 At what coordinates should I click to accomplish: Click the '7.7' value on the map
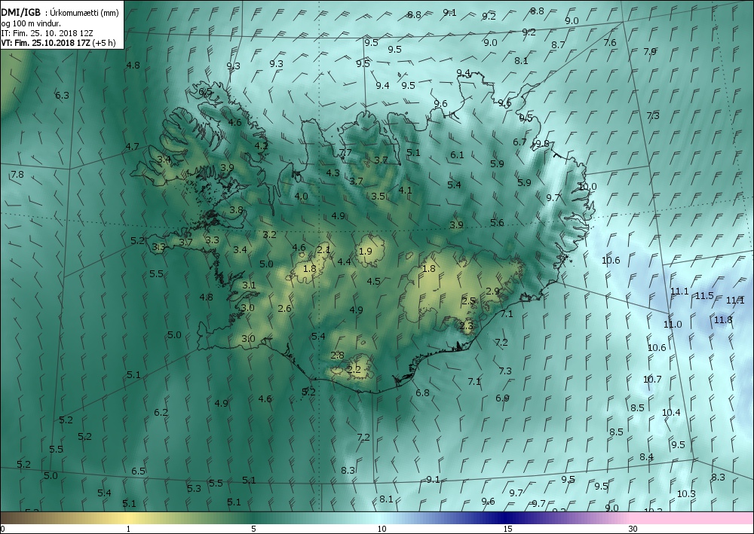345,152
